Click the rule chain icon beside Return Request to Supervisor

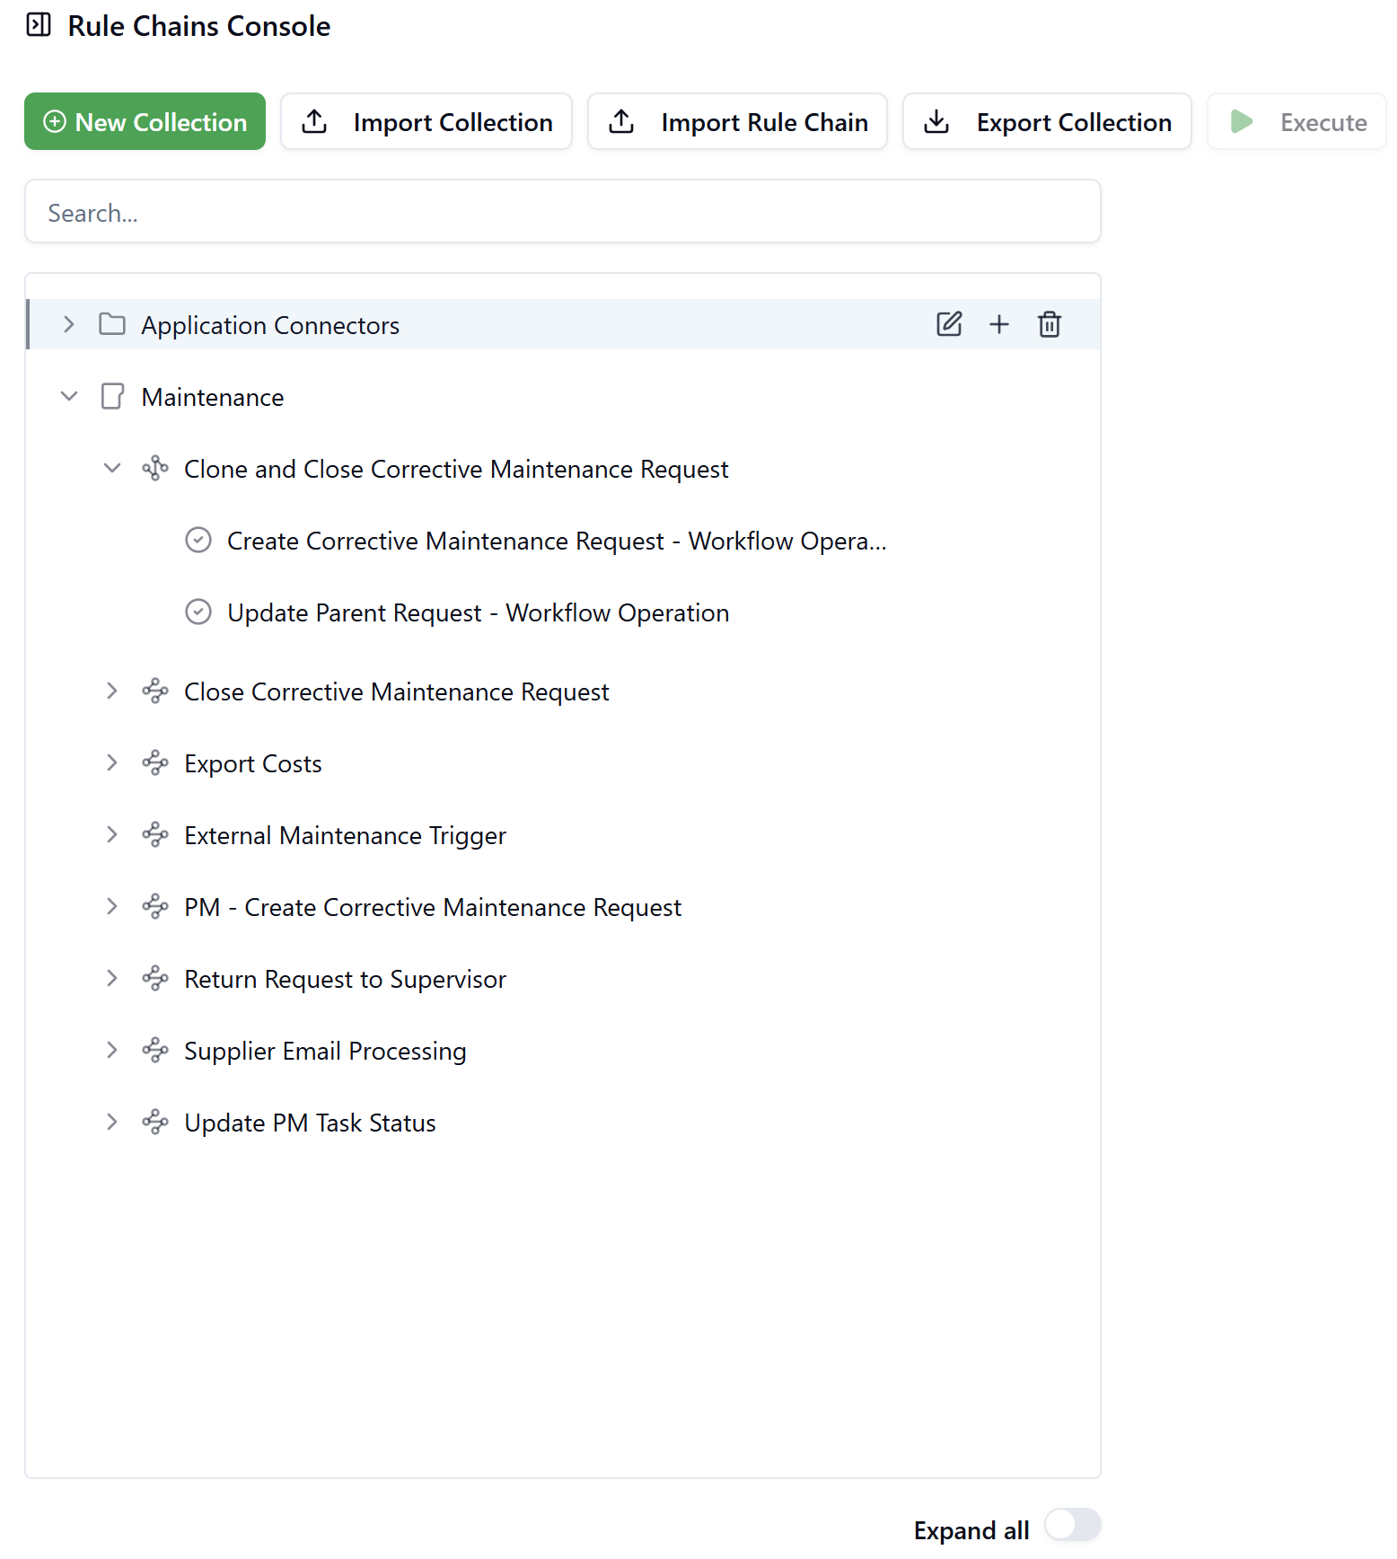(155, 978)
